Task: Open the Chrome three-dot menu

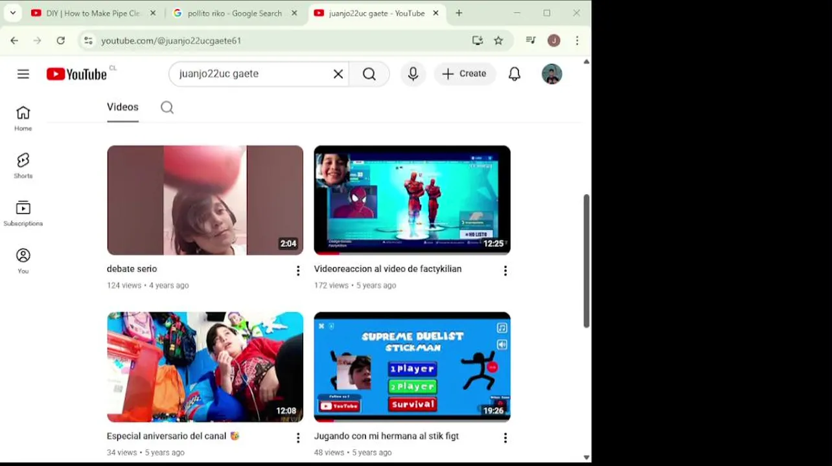Action: (x=577, y=40)
